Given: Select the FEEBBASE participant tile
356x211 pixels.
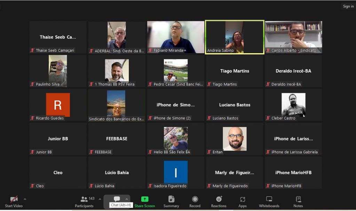Looking at the screenshot, I should (117, 139).
